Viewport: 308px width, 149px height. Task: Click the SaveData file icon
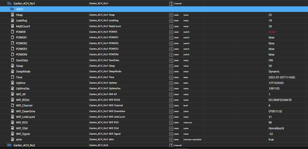pyautogui.click(x=12, y=60)
